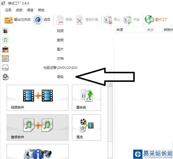Open the 帮助 menu
The height and width of the screenshot is (159, 173).
(x=41, y=10)
